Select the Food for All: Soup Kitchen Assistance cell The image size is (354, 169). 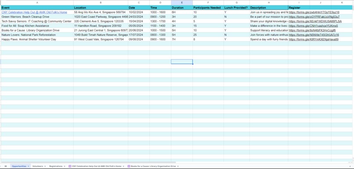point(37,26)
